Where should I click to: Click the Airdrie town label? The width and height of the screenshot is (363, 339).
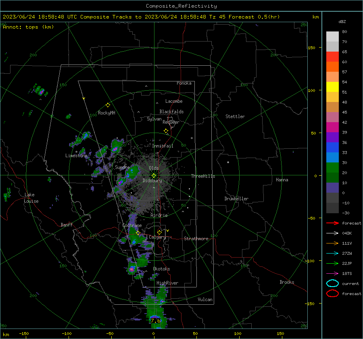pos(159,215)
